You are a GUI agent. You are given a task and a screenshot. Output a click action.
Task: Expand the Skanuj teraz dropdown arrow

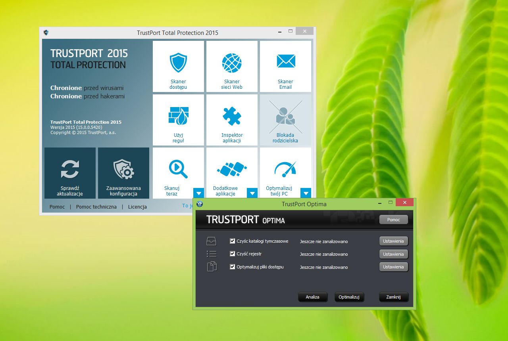pyautogui.click(x=199, y=193)
